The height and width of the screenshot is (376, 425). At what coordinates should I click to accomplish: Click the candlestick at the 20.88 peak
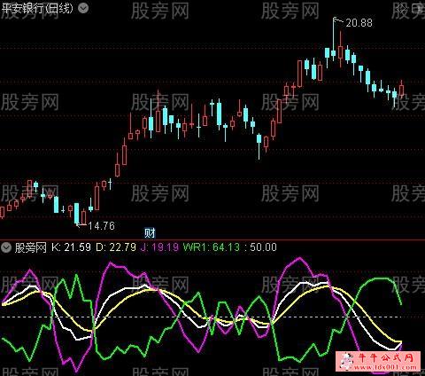pos(333,40)
